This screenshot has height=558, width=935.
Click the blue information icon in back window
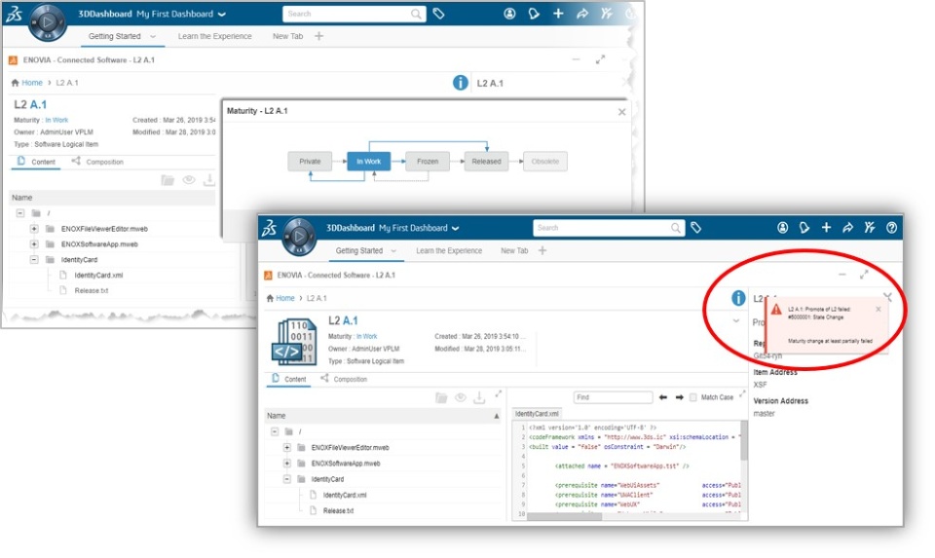coord(461,83)
